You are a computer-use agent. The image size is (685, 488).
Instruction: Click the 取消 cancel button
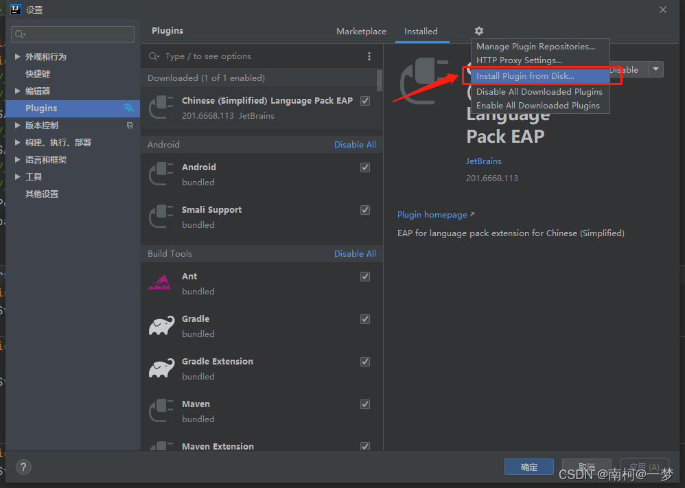point(586,467)
